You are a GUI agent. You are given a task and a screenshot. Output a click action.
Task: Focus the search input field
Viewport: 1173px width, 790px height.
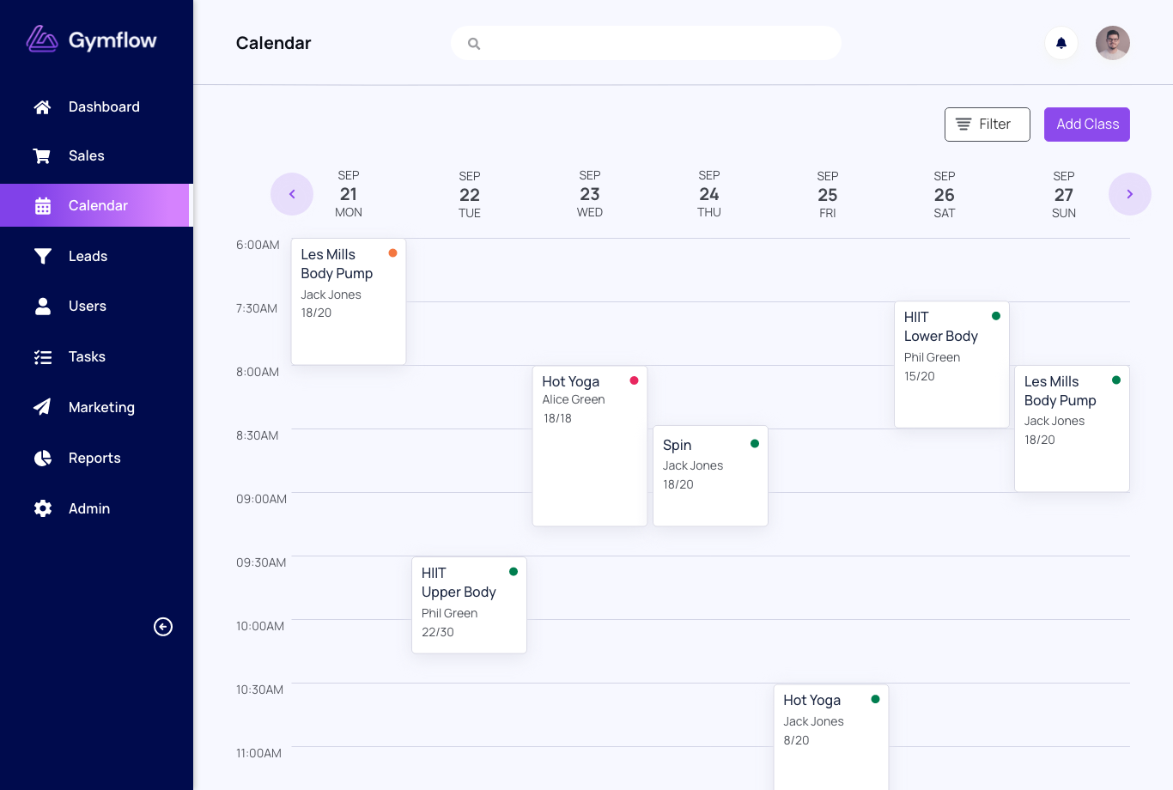click(653, 43)
